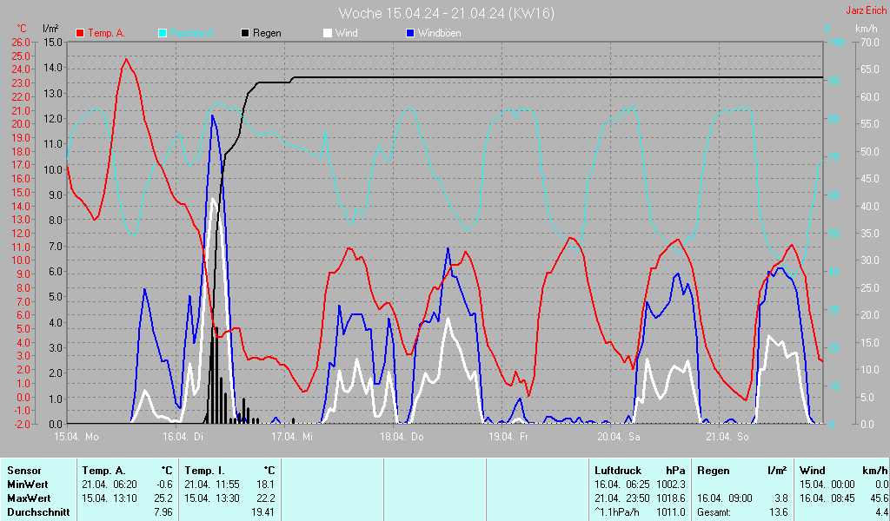Click the red Temp. A. legend swatch
The image size is (890, 521).
coord(80,34)
